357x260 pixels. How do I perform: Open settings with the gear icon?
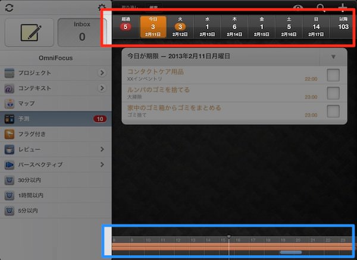pos(102,8)
